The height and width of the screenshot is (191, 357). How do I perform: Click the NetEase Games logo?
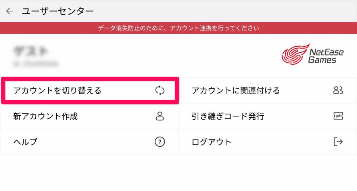pos(313,54)
